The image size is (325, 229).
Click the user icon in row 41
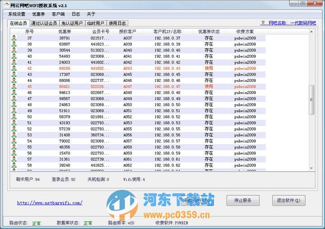(14, 62)
